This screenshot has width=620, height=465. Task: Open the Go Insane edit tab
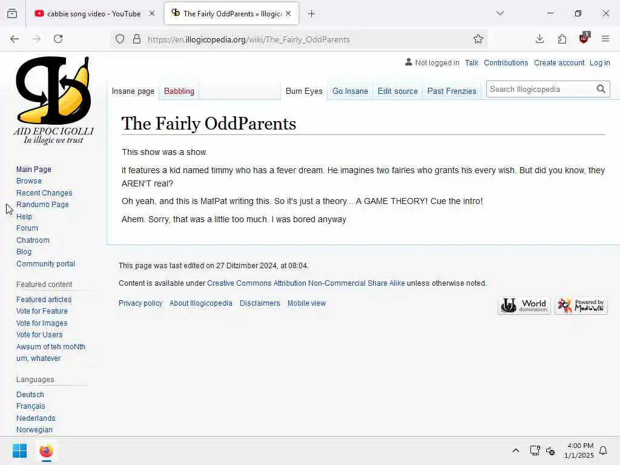pos(351,91)
